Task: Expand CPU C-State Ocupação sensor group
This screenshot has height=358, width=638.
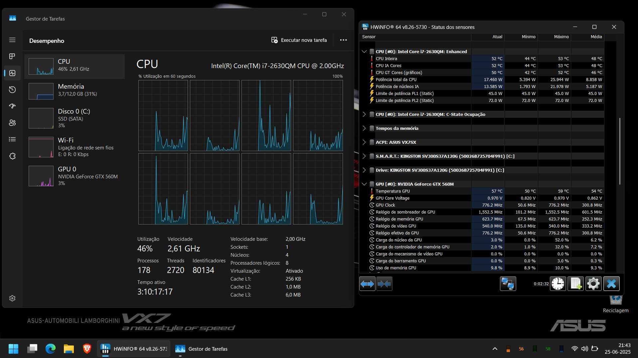Action: [364, 114]
